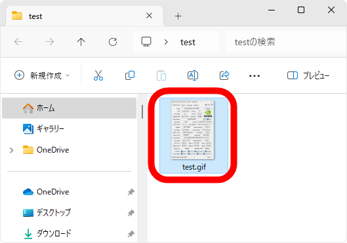
Task: Go forward with the right arrow
Action: tap(50, 42)
